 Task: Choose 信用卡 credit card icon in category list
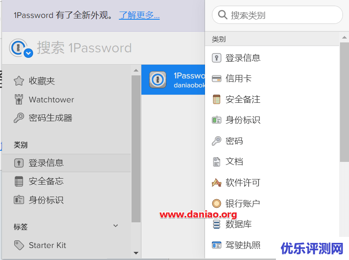tap(216, 78)
